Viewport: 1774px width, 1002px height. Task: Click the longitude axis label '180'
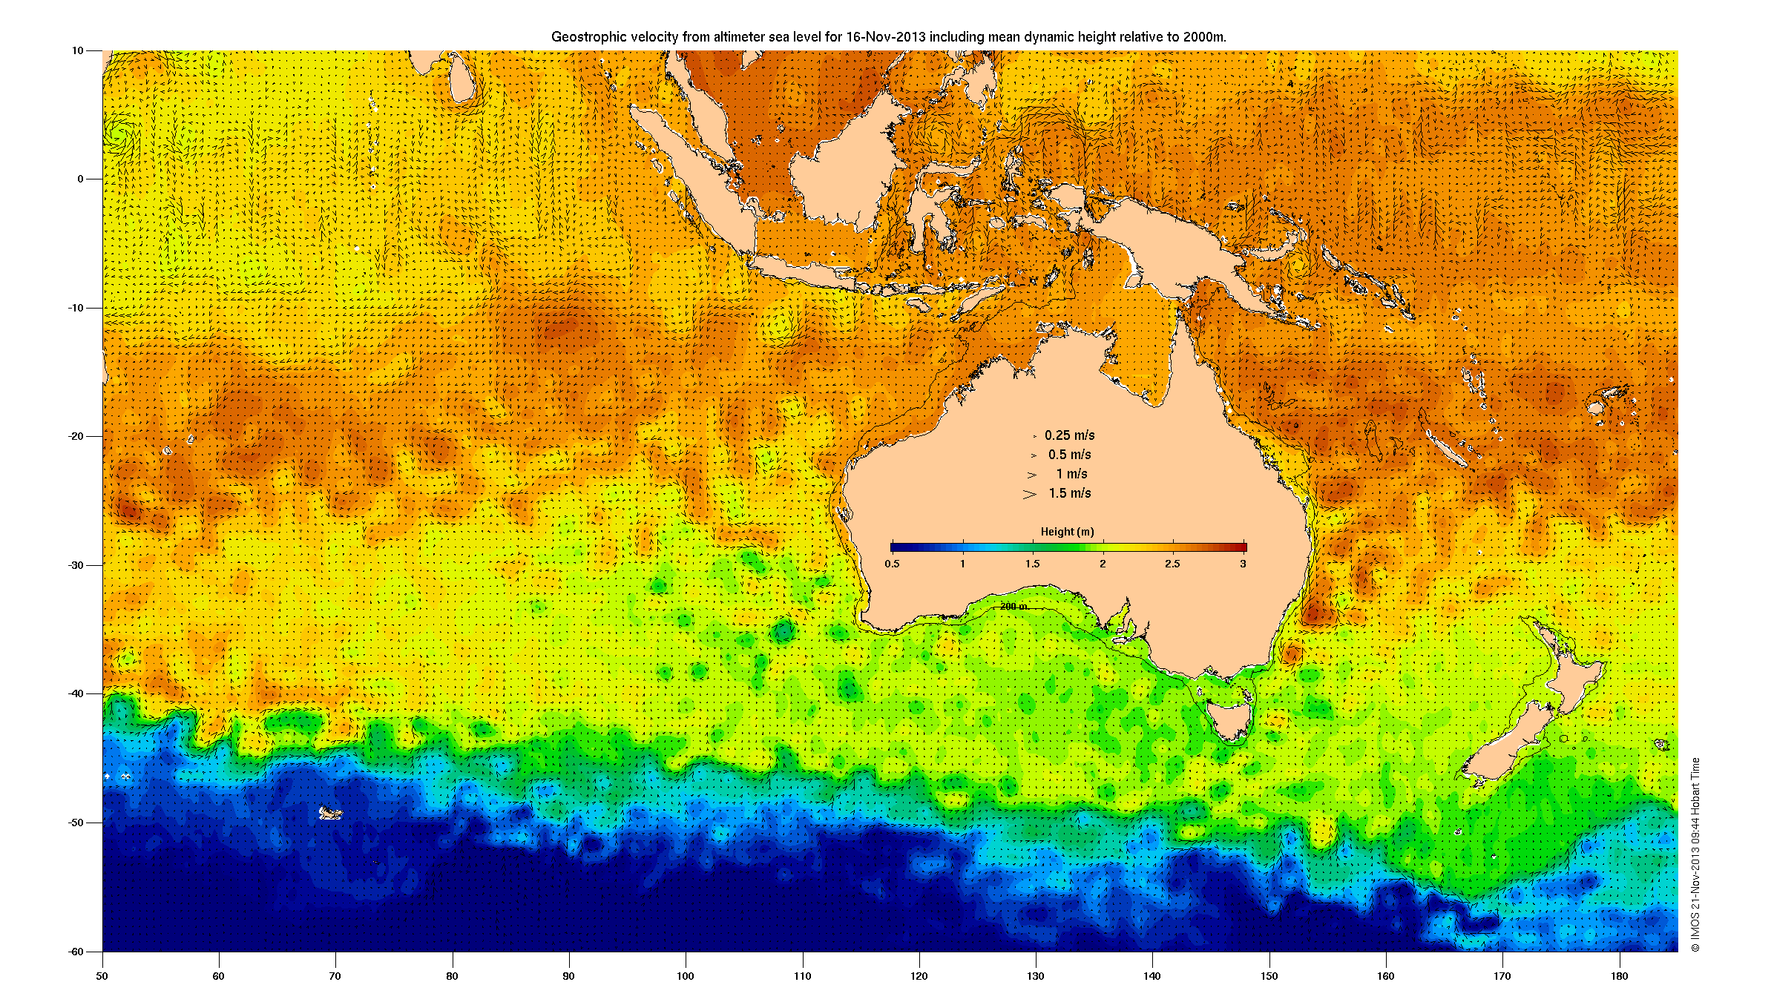pos(1619,976)
